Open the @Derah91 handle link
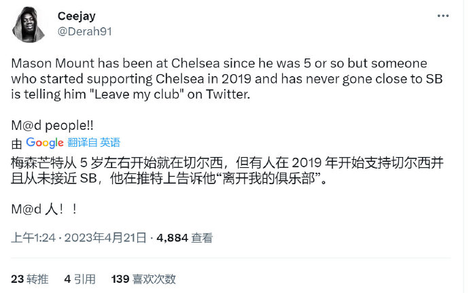Image resolution: width=469 pixels, height=293 pixels. (x=85, y=31)
